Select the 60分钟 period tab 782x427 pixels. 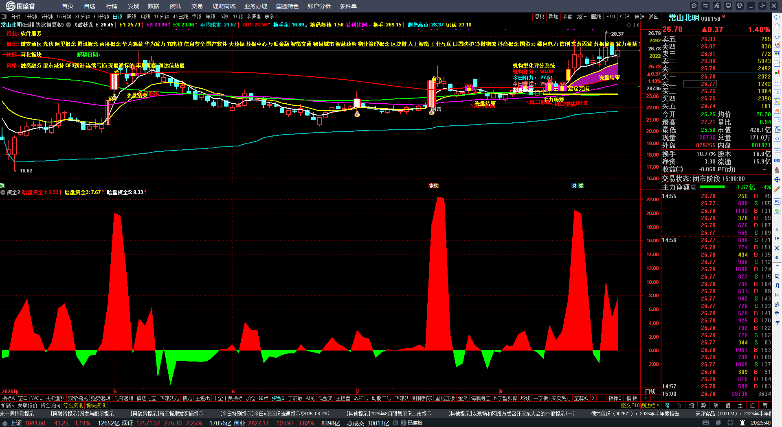coord(101,17)
